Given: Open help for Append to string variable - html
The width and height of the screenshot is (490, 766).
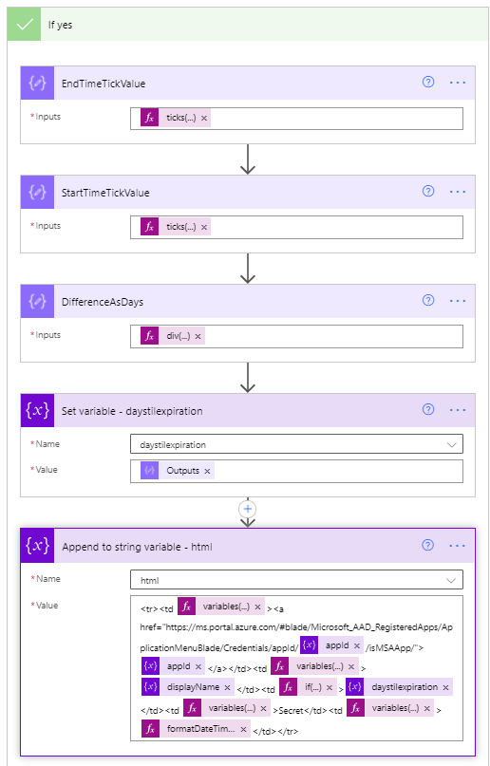Looking at the screenshot, I should [x=428, y=545].
